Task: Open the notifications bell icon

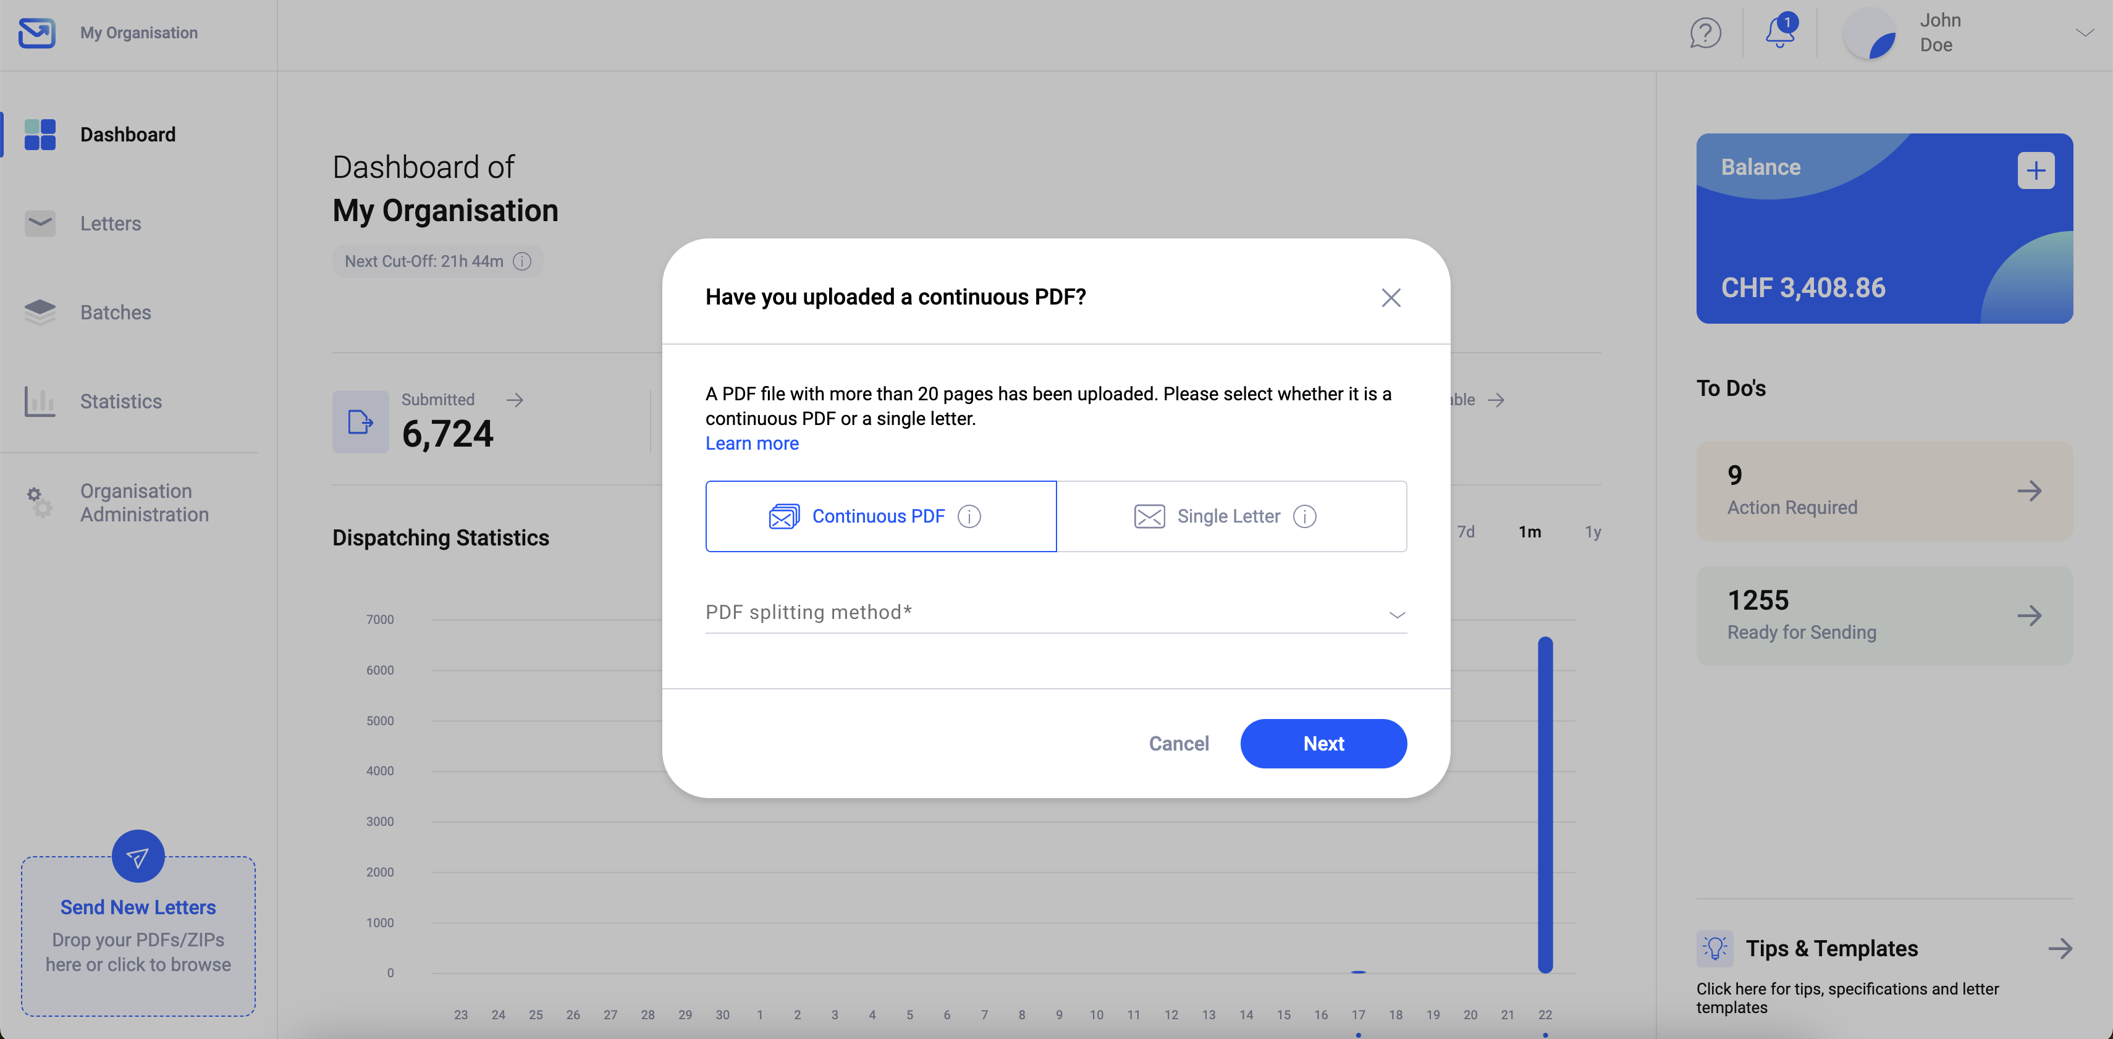Action: [1779, 33]
